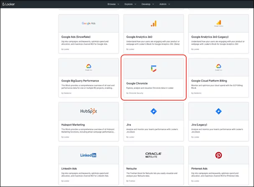Open Google BigQuery Performance title
The height and width of the screenshot is (187, 254).
pos(80,81)
